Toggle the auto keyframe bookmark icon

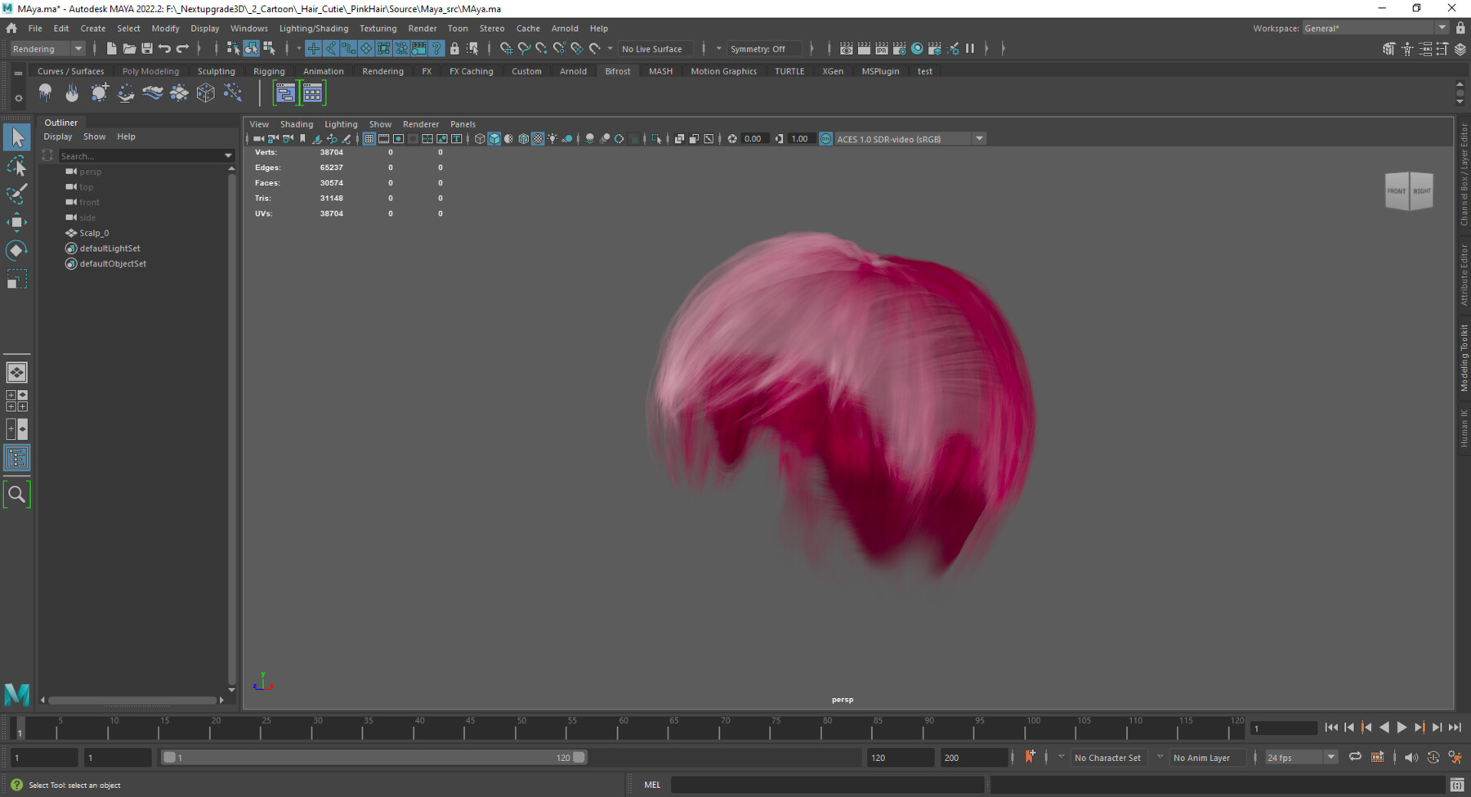click(1030, 757)
